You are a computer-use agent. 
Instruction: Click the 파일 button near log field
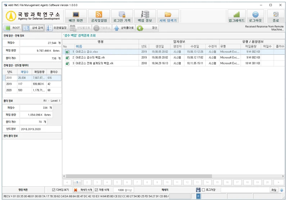(x=274, y=190)
